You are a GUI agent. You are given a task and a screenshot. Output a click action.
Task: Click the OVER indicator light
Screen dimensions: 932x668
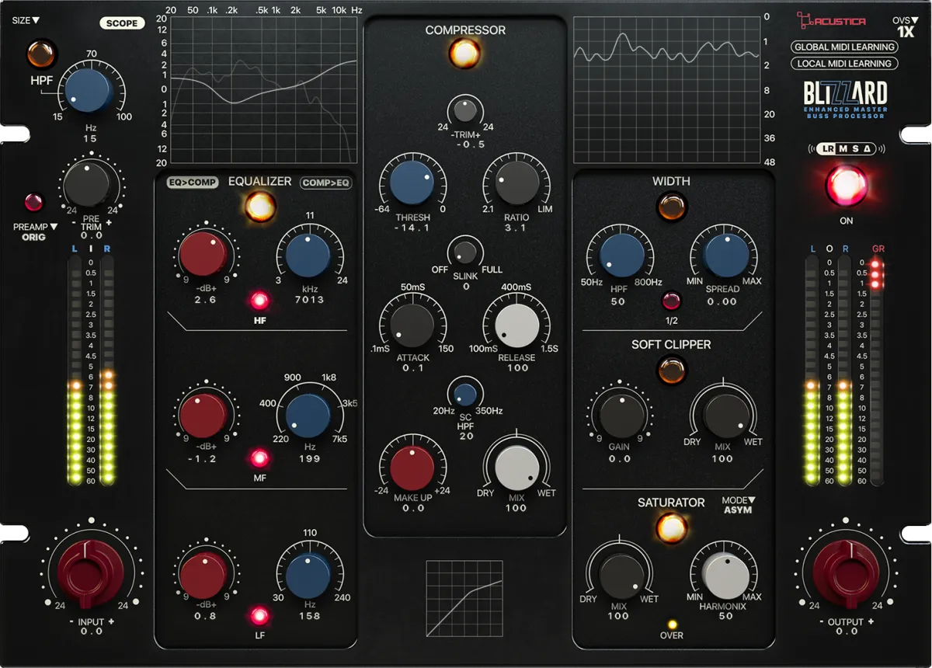click(x=672, y=624)
